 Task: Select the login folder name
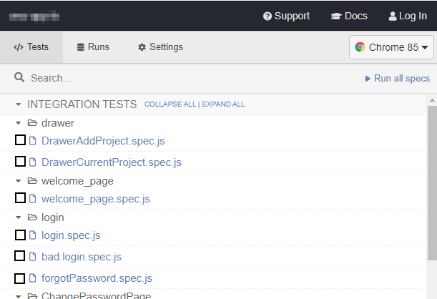coord(52,217)
